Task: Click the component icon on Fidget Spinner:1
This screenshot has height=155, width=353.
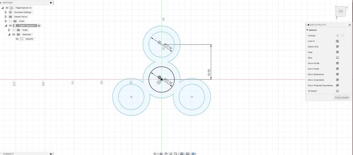Action: point(15,26)
